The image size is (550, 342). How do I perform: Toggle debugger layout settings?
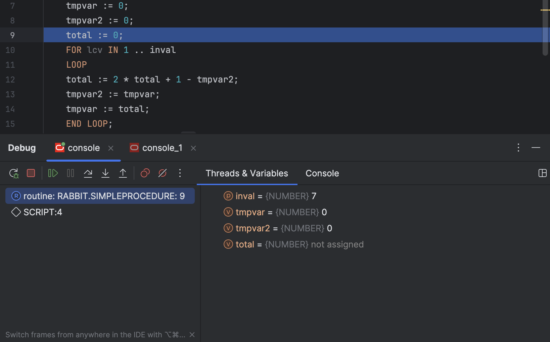(x=543, y=173)
